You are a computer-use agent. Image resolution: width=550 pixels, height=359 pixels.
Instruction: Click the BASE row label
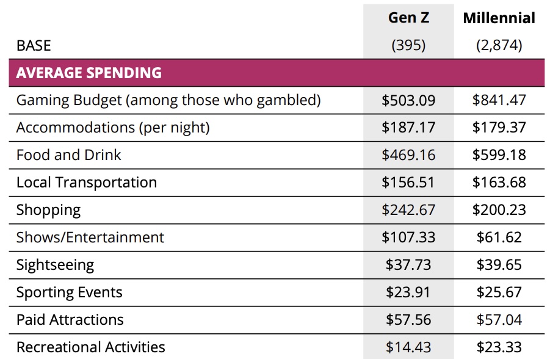[x=34, y=46]
